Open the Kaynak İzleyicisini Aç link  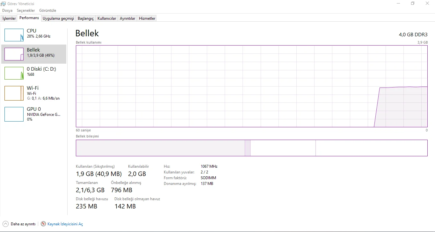coord(65,224)
